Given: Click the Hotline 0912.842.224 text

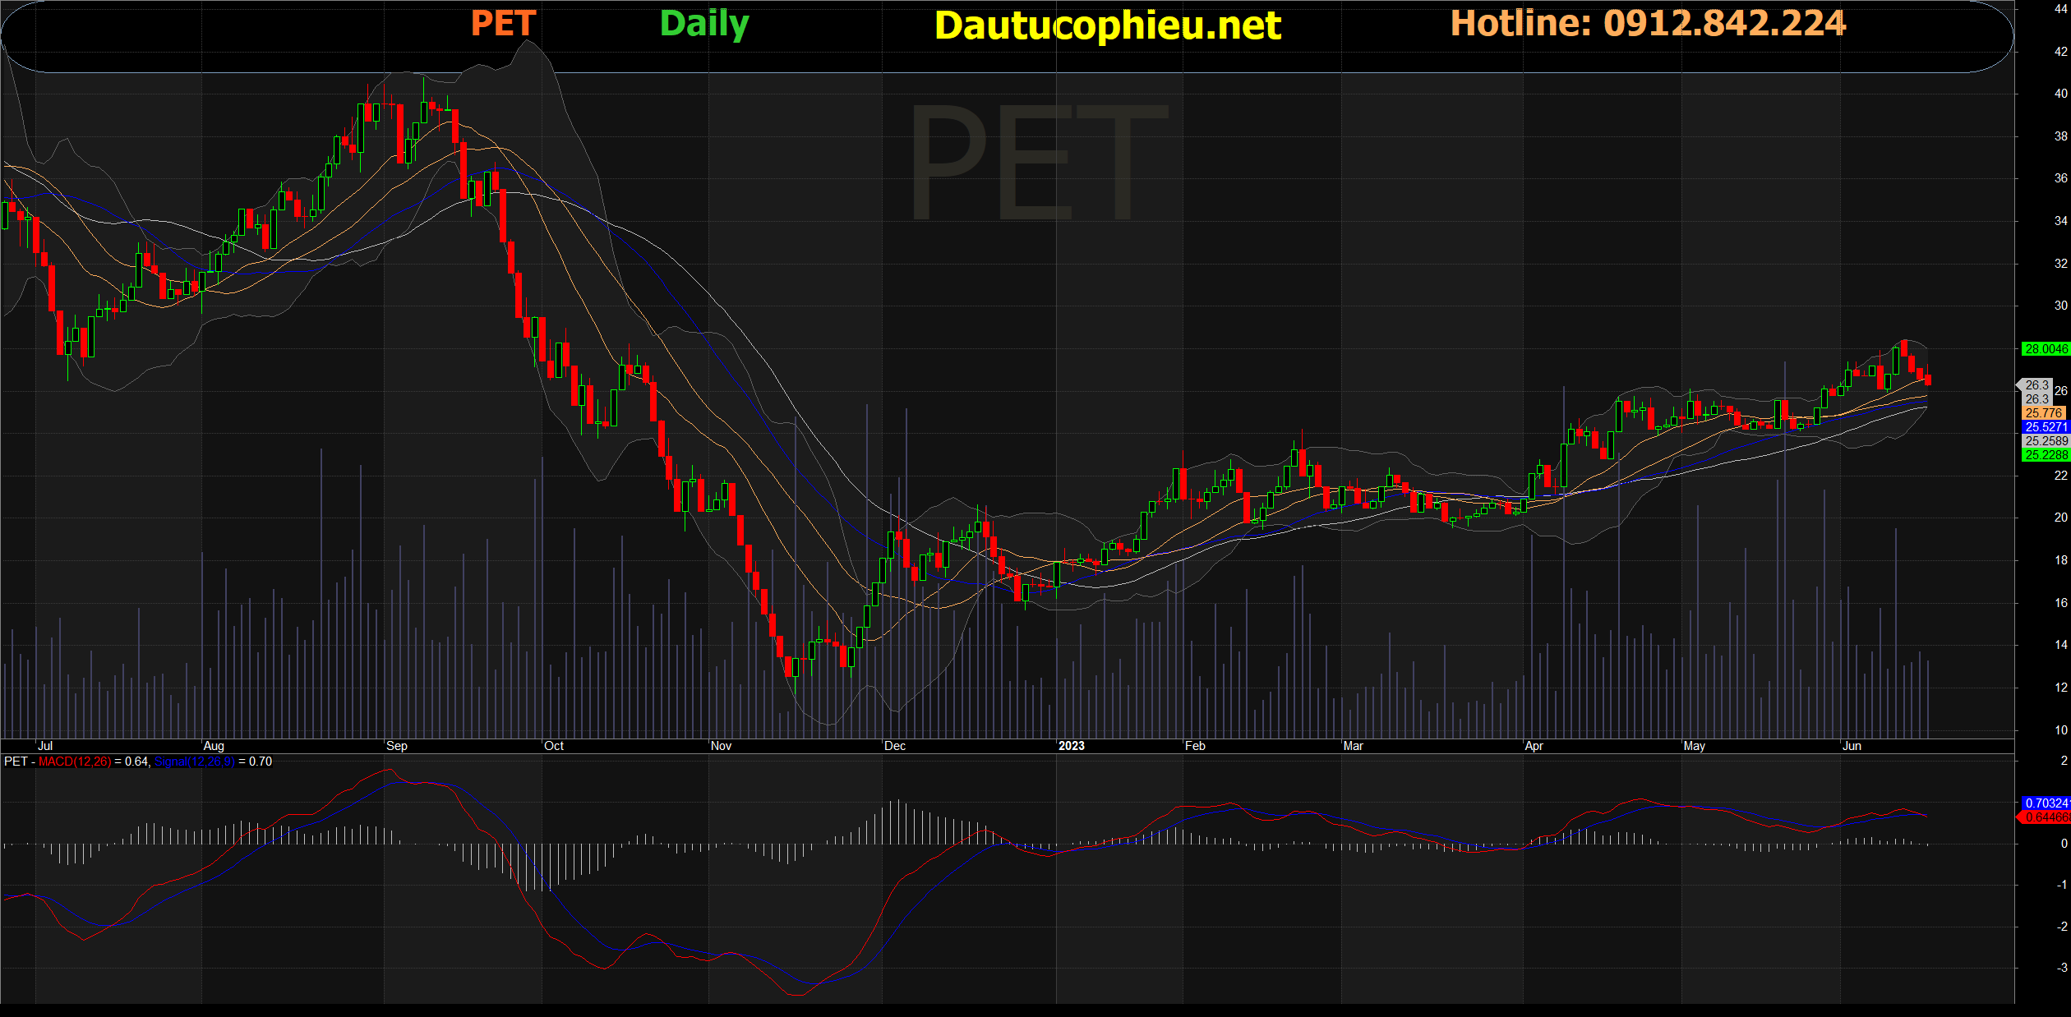Looking at the screenshot, I should pos(1649,23).
